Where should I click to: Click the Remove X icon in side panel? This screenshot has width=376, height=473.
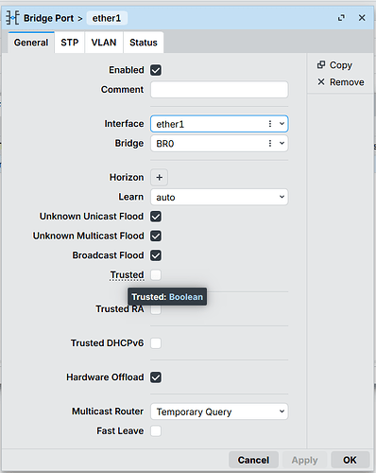pyautogui.click(x=321, y=82)
